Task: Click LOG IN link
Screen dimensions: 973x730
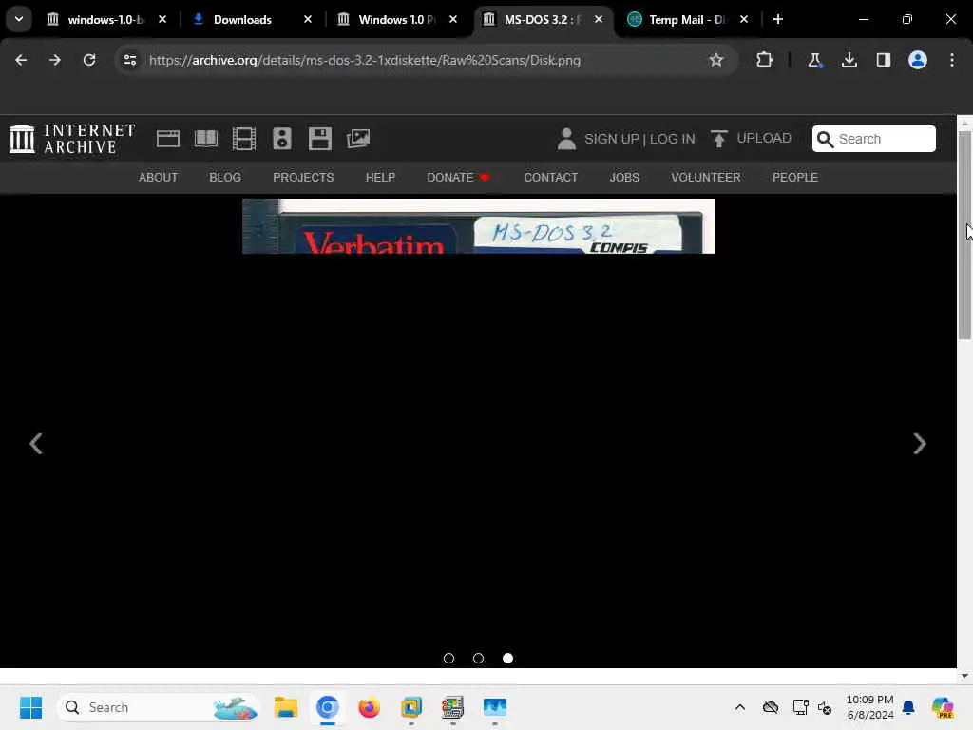Action: coord(672,139)
